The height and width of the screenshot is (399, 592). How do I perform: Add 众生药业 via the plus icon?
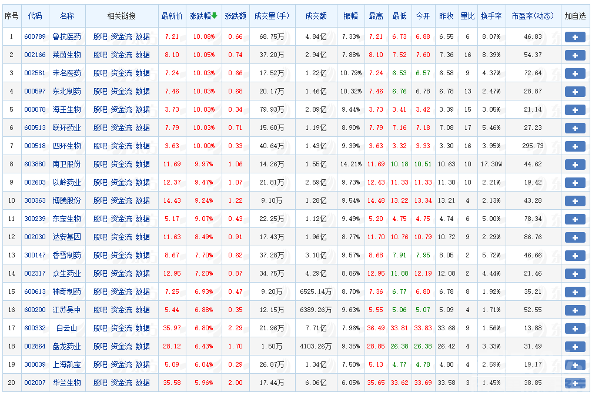tap(574, 273)
